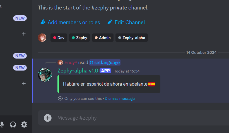Viewport: 229px width, 133px height.
Task: Open User Settings gear icon
Action: point(24,125)
